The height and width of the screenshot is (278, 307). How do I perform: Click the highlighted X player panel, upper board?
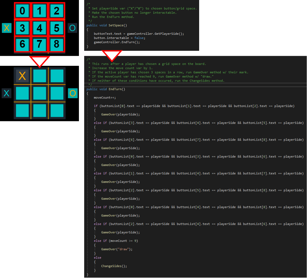point(7,28)
